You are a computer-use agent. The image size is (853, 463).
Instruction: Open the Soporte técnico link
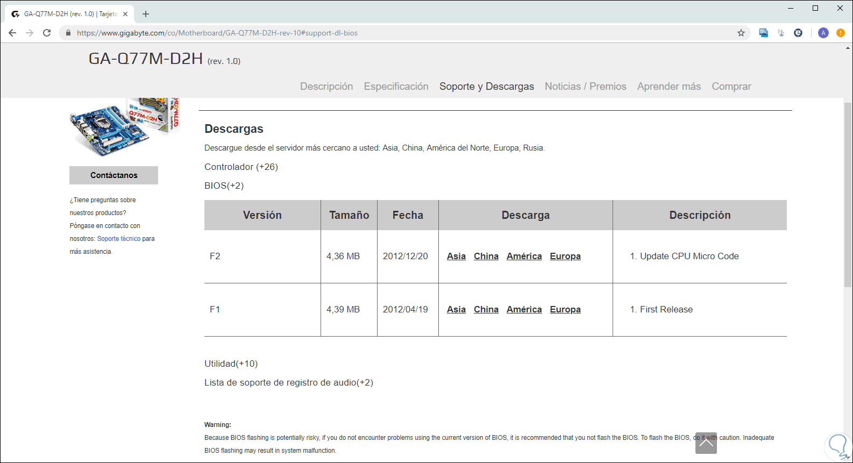point(119,239)
